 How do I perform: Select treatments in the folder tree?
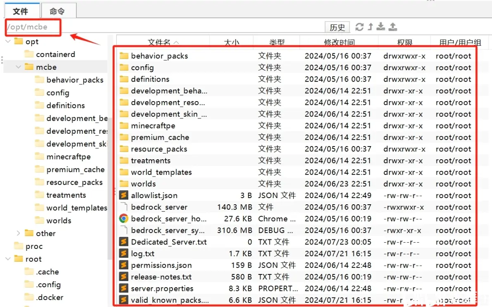66,195
